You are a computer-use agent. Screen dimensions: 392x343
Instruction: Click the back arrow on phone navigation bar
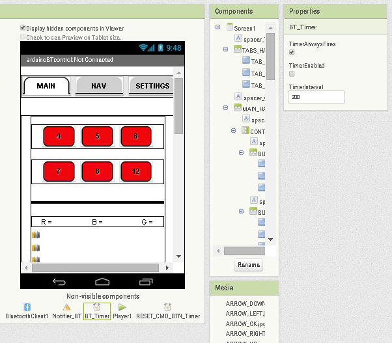click(59, 282)
